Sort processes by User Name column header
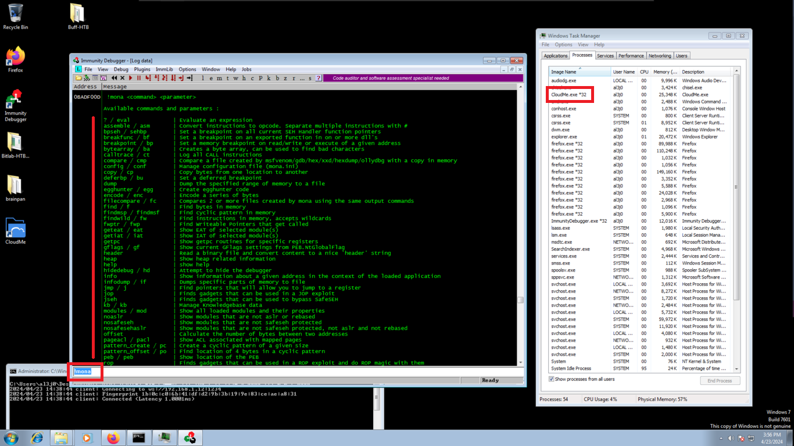The width and height of the screenshot is (794, 446). pyautogui.click(x=624, y=72)
